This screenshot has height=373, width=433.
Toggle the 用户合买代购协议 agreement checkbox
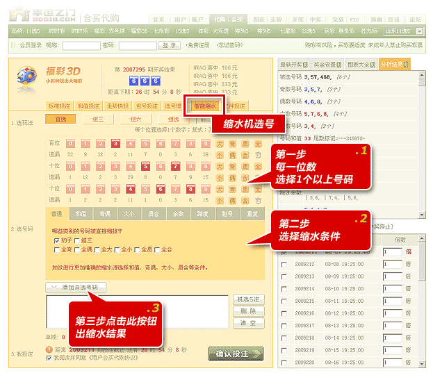click(x=49, y=358)
